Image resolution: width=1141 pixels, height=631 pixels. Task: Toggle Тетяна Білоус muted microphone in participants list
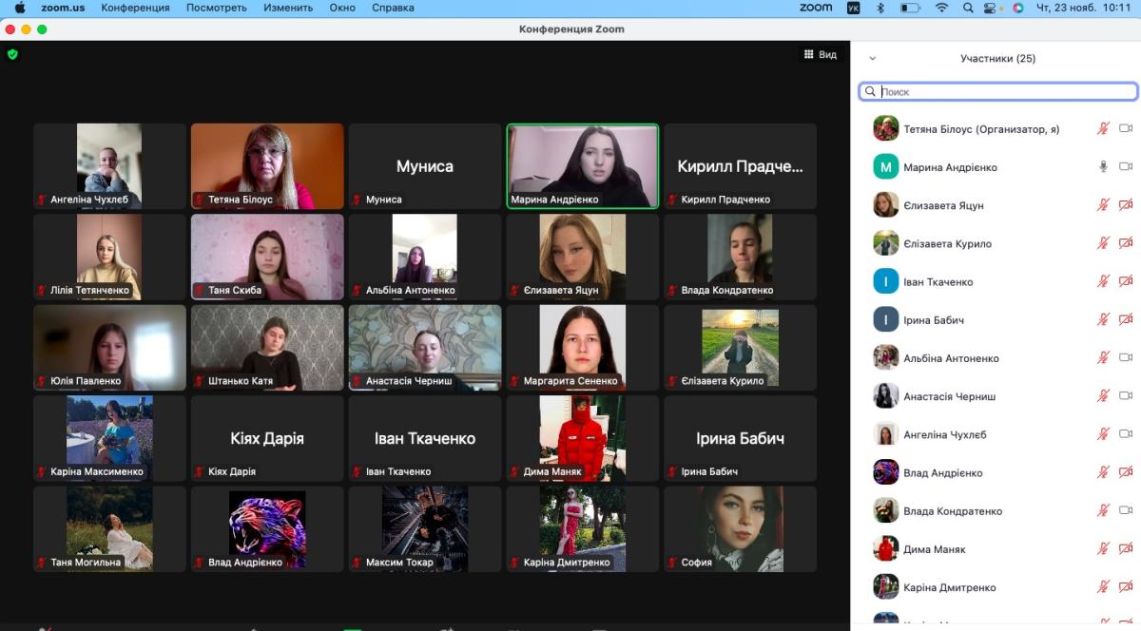point(1103,128)
